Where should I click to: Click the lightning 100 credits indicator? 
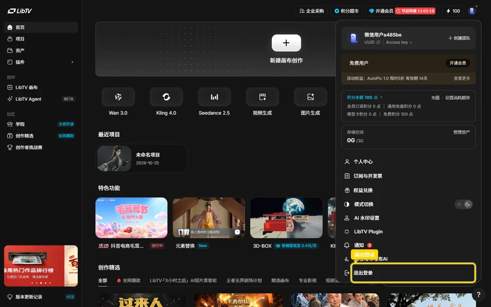tap(453, 11)
